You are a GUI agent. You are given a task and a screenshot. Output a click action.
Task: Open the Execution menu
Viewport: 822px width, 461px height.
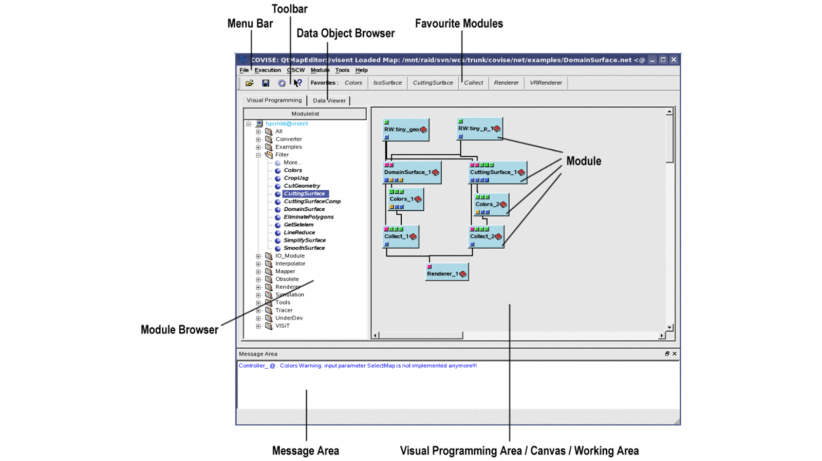click(x=268, y=70)
